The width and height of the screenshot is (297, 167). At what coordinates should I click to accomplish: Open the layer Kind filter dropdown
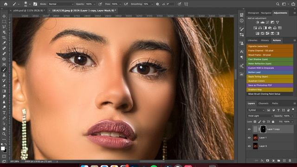click(256, 110)
